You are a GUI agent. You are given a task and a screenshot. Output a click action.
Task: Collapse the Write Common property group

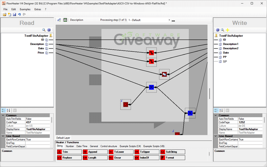216,115
